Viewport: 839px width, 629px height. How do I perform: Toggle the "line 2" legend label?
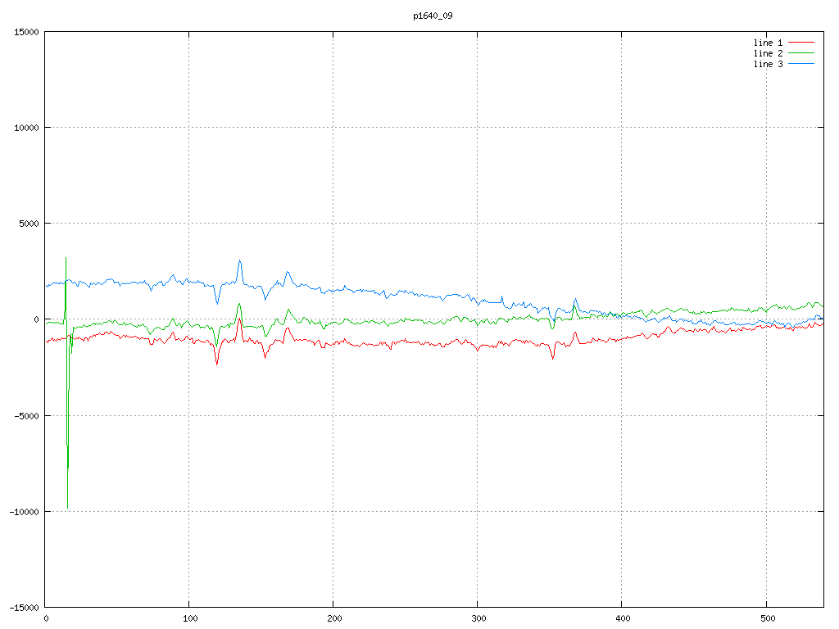tap(768, 52)
